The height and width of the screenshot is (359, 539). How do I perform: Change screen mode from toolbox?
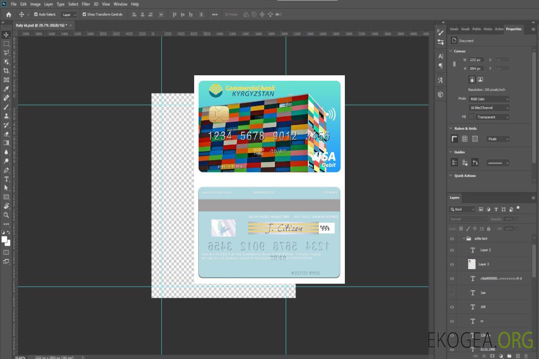pos(6,261)
